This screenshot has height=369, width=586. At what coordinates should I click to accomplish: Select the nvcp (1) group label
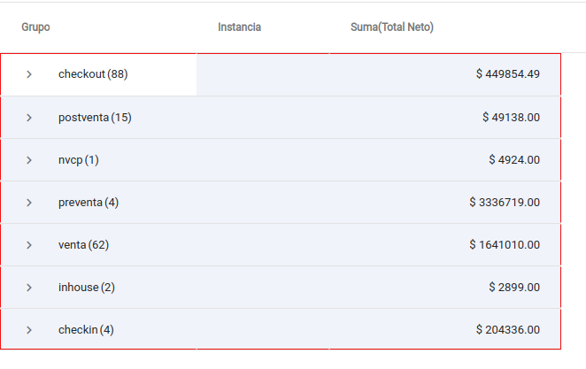79,159
